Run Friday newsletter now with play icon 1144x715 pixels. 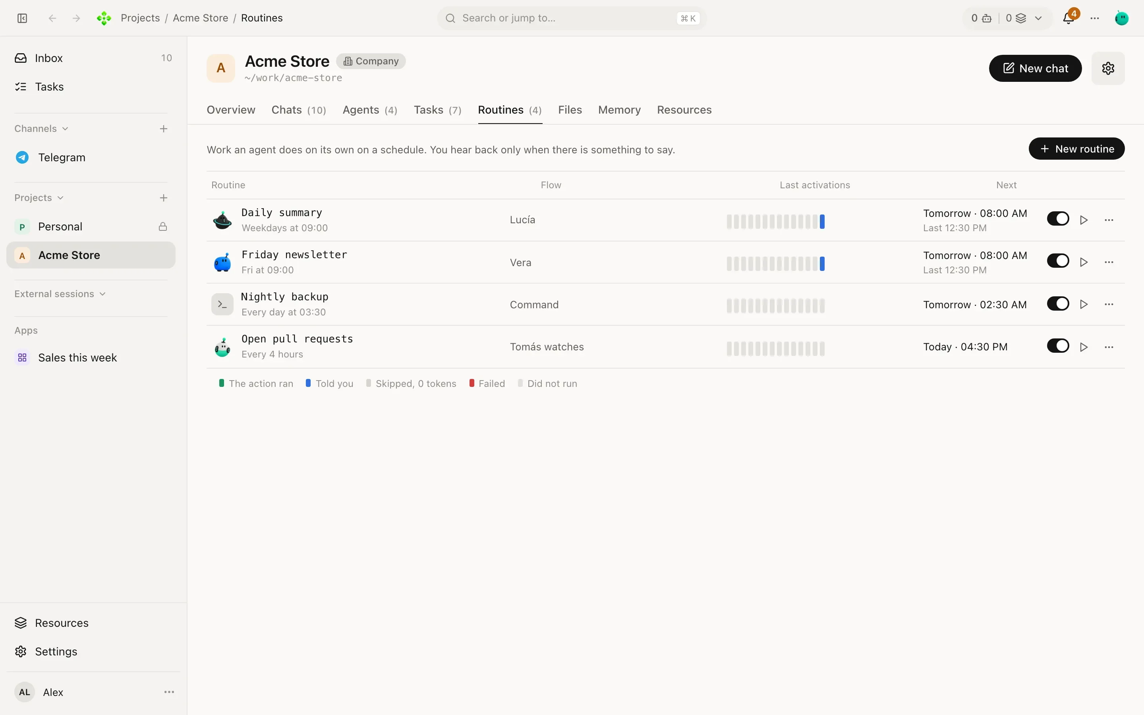tap(1084, 262)
